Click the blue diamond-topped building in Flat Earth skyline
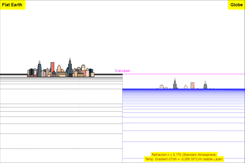The height and width of the screenshot is (163, 245). click(x=54, y=74)
